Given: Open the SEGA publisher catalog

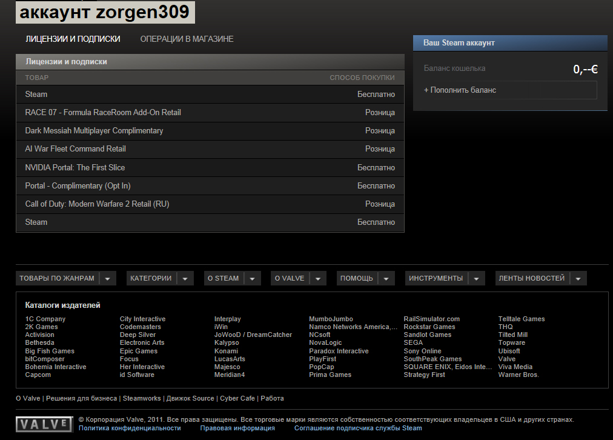Looking at the screenshot, I should [413, 342].
